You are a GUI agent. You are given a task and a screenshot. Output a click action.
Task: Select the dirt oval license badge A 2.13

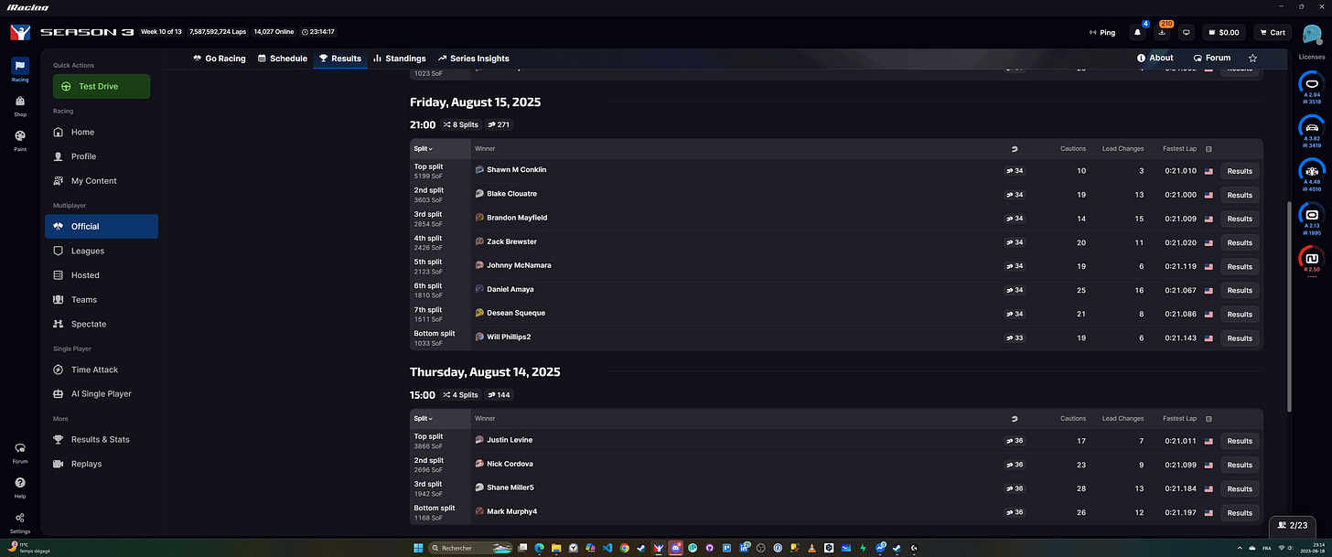tap(1312, 218)
